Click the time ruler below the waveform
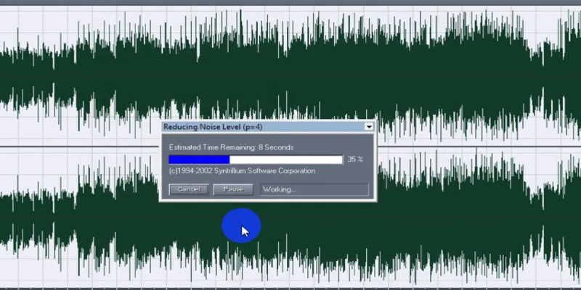581x290 pixels. 290,286
